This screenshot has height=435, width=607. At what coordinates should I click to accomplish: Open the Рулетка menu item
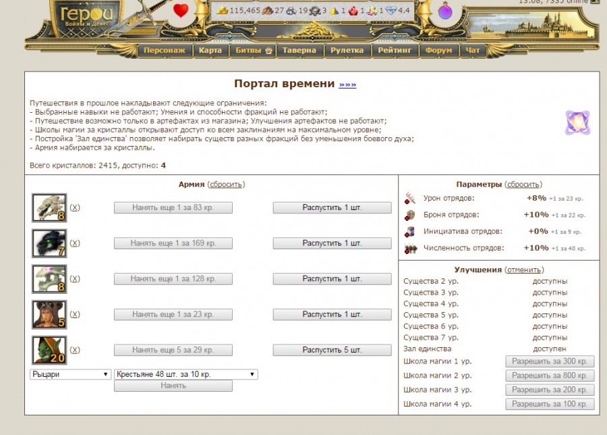347,50
